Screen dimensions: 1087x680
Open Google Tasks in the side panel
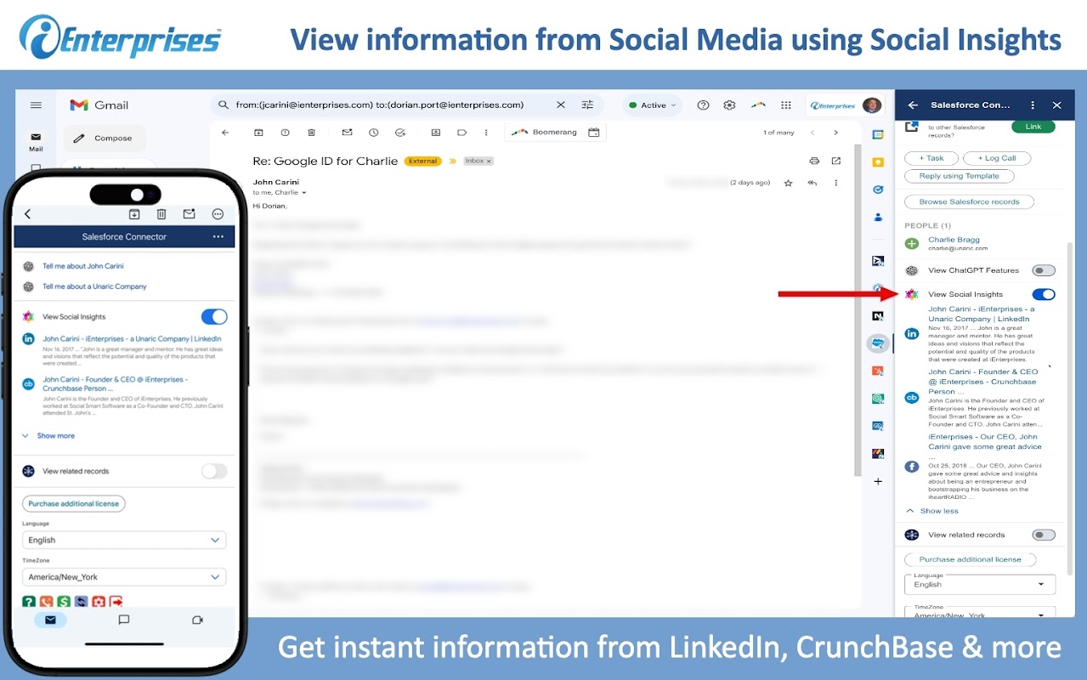click(x=878, y=190)
